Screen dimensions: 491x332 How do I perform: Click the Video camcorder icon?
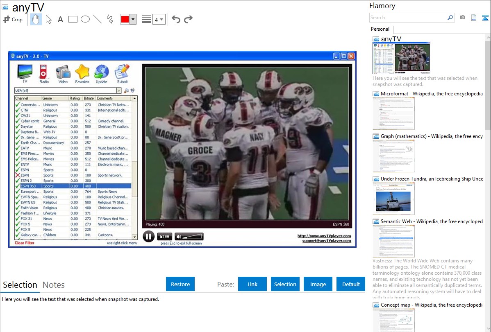tap(63, 74)
